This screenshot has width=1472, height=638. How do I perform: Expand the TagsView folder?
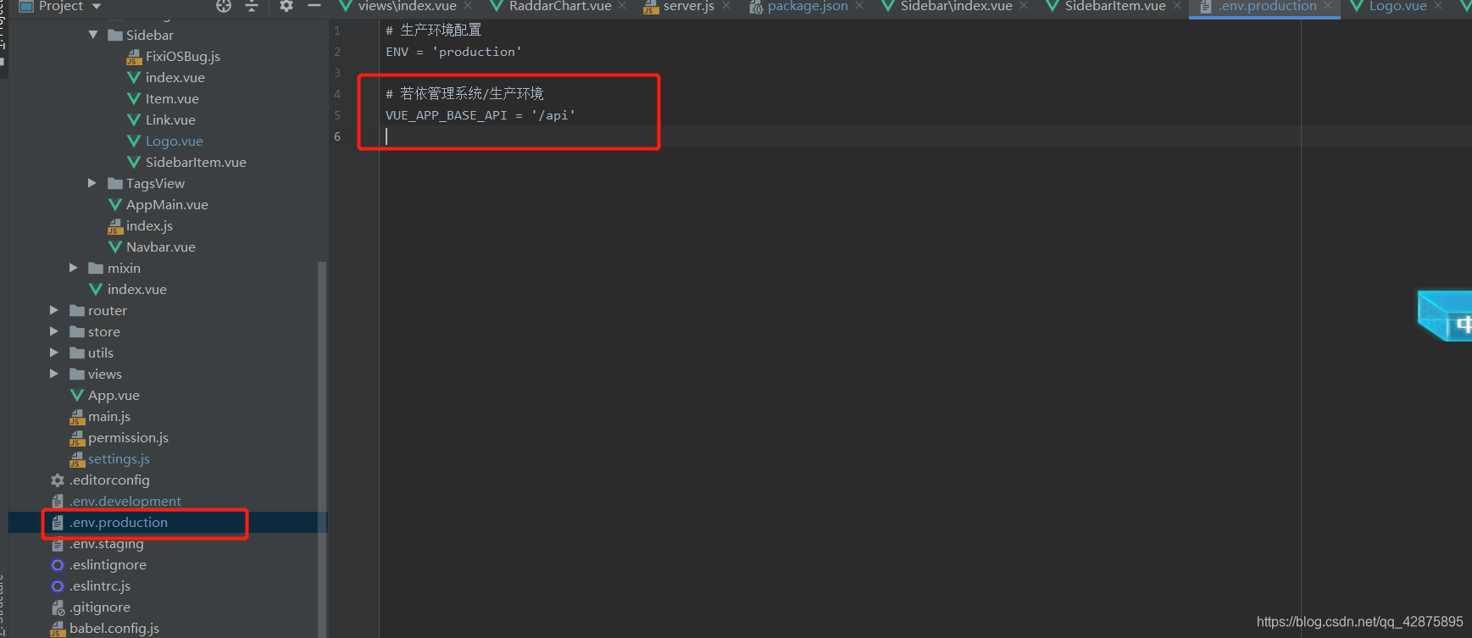pos(92,183)
